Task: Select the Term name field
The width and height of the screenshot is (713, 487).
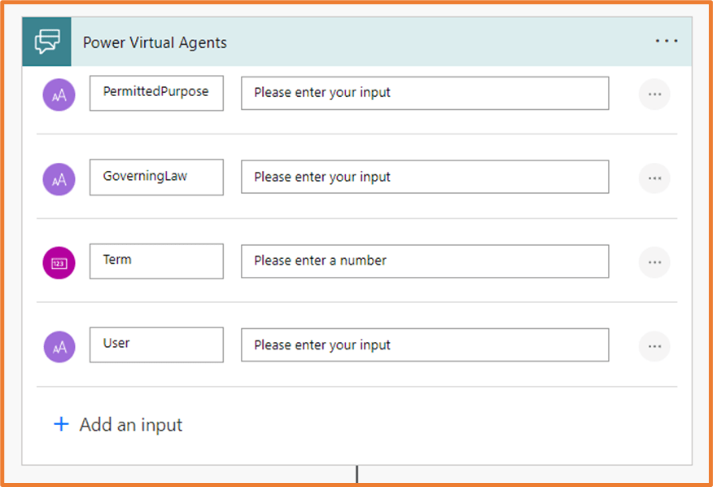Action: [156, 261]
